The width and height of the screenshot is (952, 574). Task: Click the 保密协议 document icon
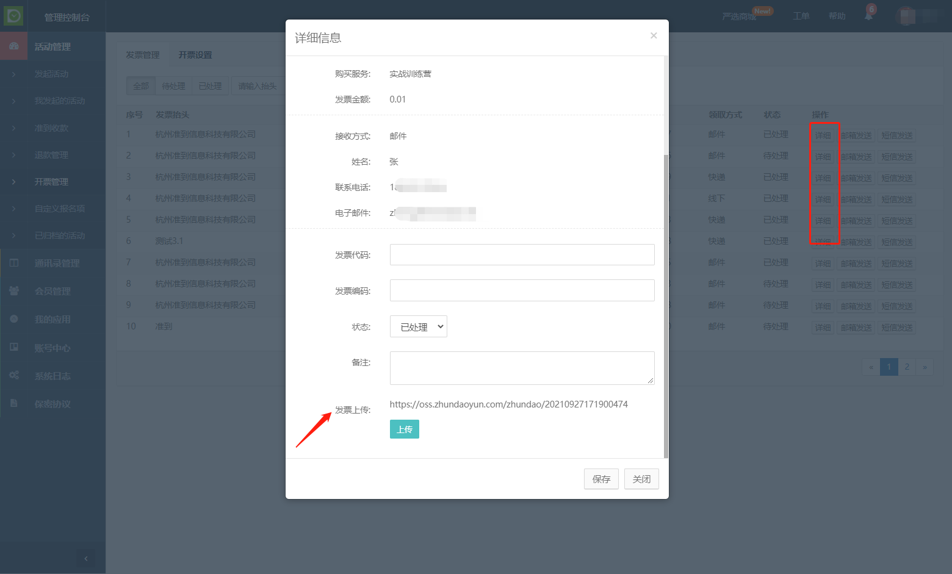click(x=14, y=403)
